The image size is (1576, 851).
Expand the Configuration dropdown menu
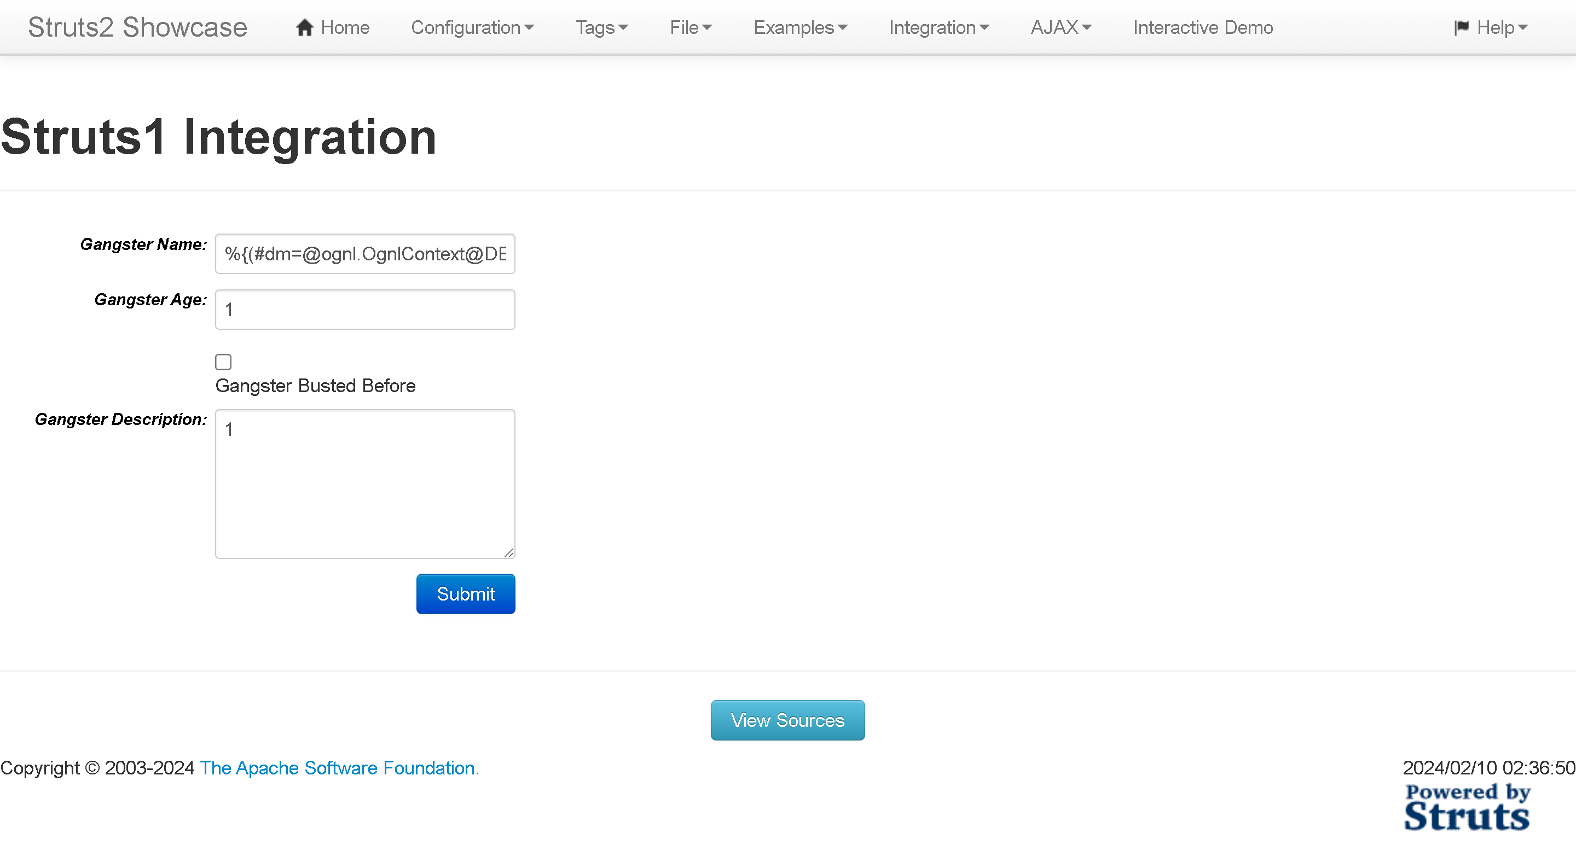coord(472,27)
